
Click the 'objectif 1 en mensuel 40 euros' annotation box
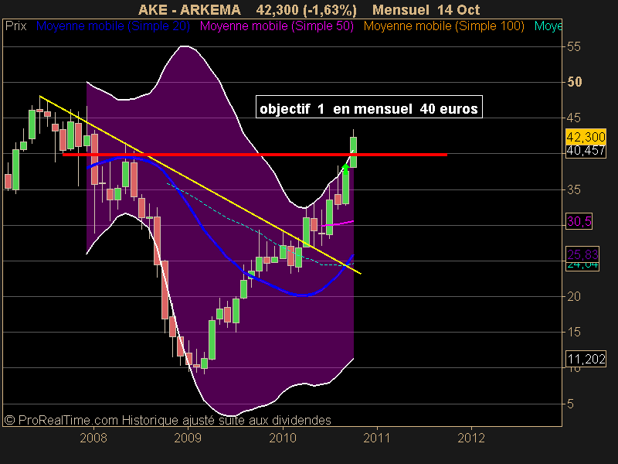click(369, 107)
